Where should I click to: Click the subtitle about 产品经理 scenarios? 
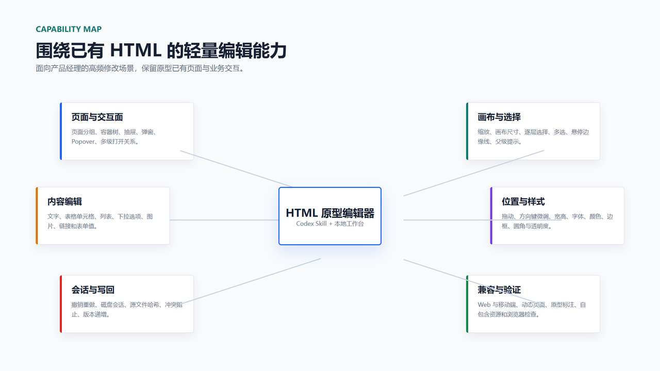(x=139, y=68)
